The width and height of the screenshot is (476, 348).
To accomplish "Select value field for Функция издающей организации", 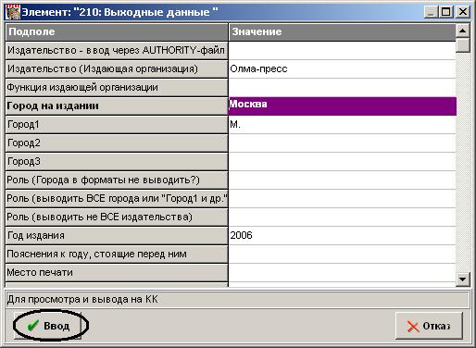I will (342, 87).
